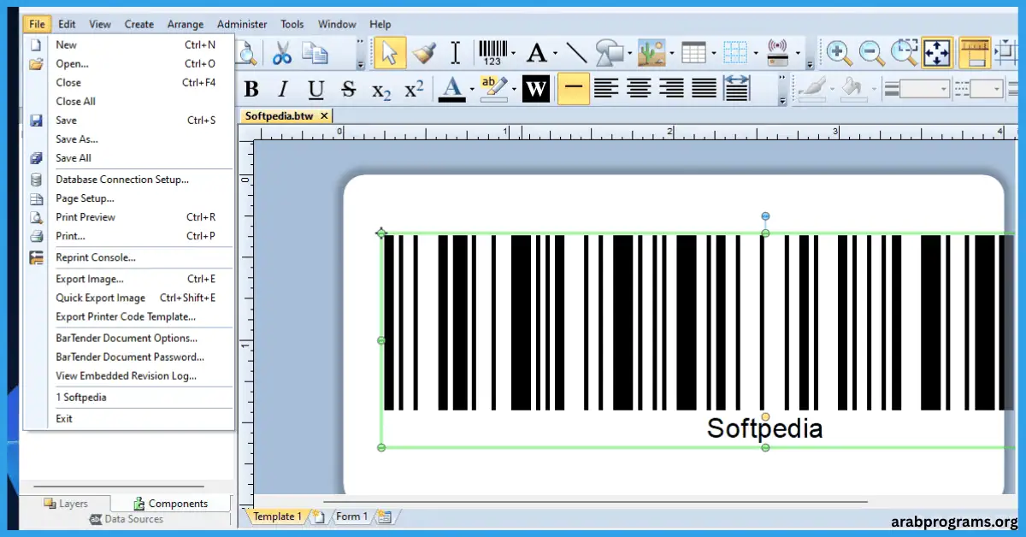Open the Administer menu
This screenshot has width=1026, height=537.
tap(242, 24)
